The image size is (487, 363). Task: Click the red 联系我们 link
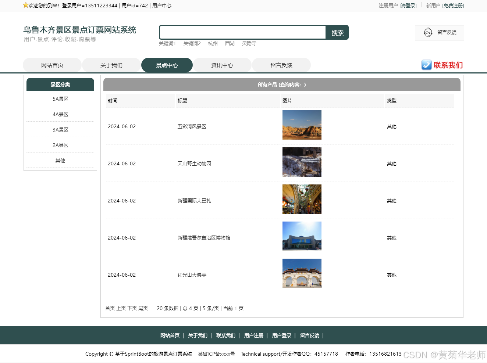click(448, 65)
